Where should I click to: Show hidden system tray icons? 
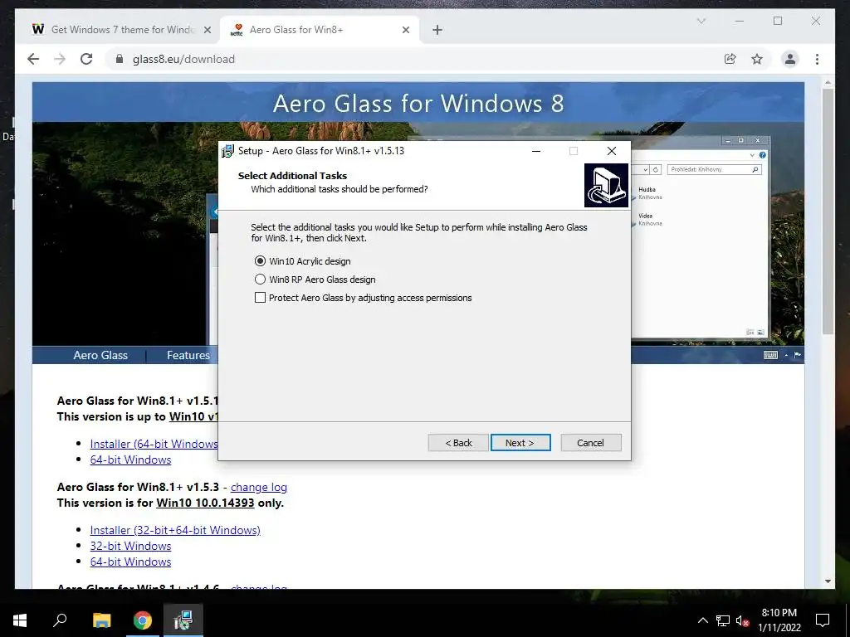point(702,620)
